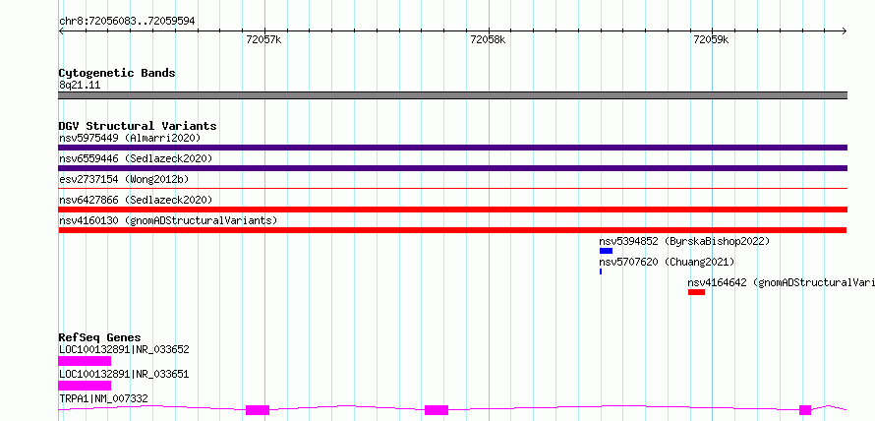
Task: Open variant label nsv6559446 (Sedlazeck2020)
Action: coord(136,158)
